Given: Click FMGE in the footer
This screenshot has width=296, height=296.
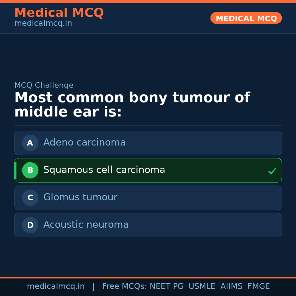Looking at the screenshot, I should click(258, 286).
